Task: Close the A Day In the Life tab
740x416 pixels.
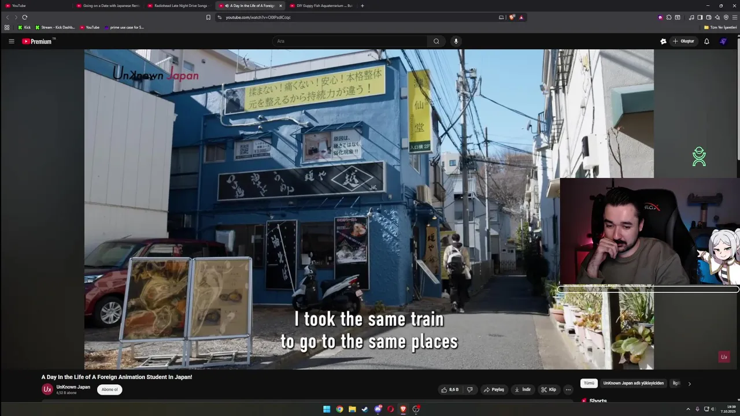Action: point(280,6)
